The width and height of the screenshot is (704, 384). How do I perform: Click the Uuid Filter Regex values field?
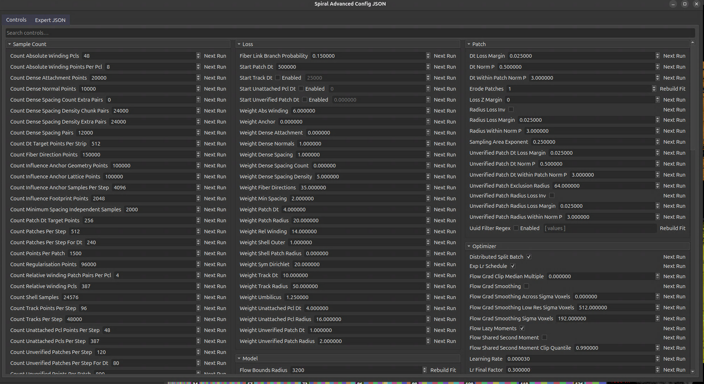click(x=599, y=228)
